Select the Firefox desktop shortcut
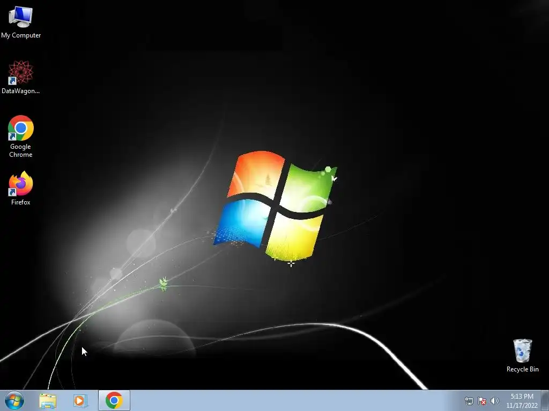This screenshot has height=411, width=549. pos(21,188)
